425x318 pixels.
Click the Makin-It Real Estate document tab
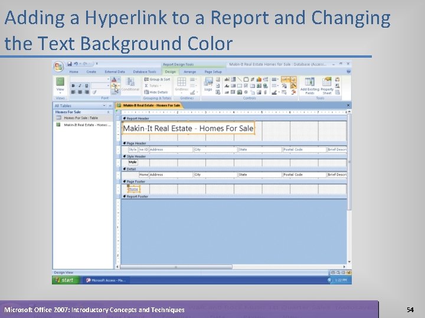[149, 105]
